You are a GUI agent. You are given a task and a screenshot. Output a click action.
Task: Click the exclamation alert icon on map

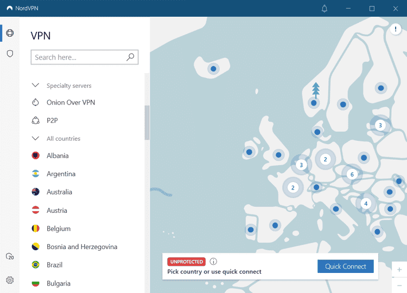point(396,29)
